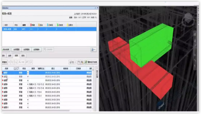
Task: Click camera viewpoint column header icon
Action: tap(15, 68)
